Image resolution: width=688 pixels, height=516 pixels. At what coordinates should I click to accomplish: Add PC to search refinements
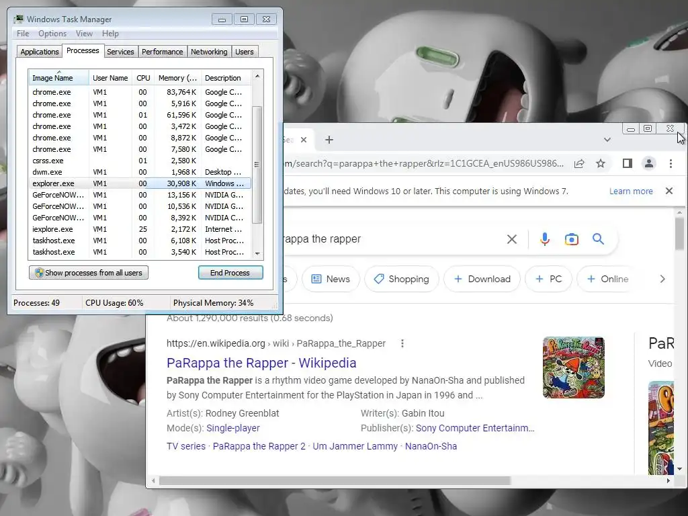click(x=548, y=279)
